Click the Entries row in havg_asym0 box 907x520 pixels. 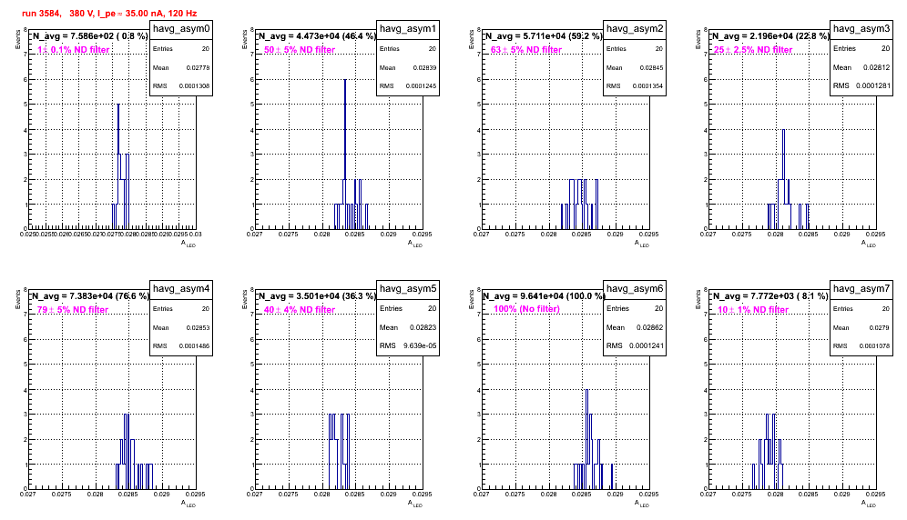tap(181, 49)
